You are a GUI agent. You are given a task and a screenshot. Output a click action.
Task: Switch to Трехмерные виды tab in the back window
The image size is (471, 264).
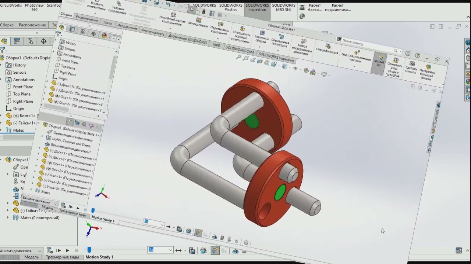pos(62,257)
